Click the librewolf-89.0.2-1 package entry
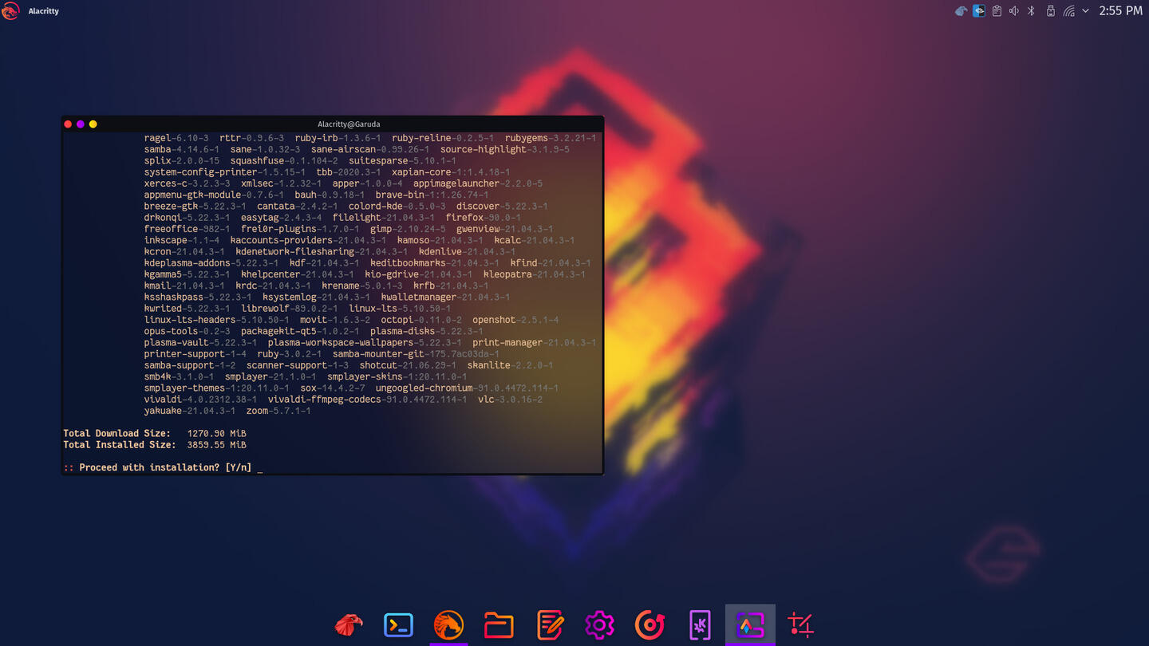The image size is (1149, 646). [x=290, y=308]
